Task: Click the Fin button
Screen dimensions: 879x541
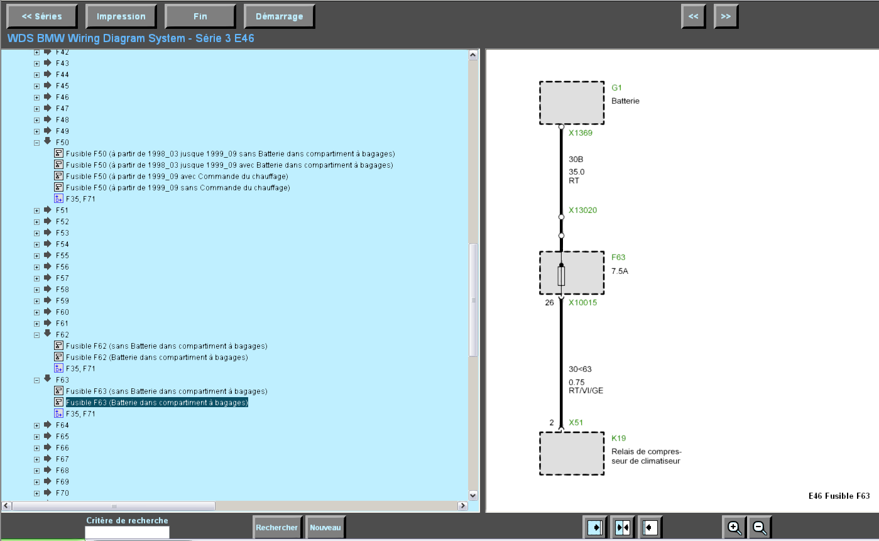Action: click(x=200, y=16)
